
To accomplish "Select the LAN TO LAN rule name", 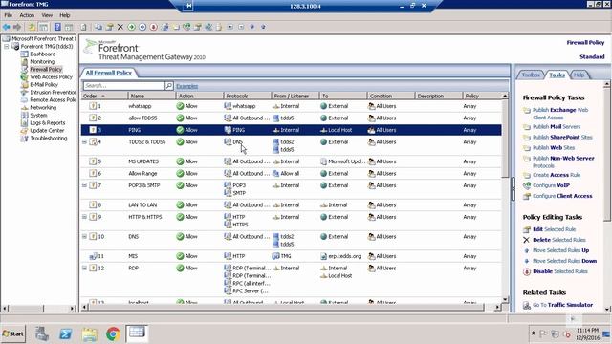I will (x=142, y=204).
